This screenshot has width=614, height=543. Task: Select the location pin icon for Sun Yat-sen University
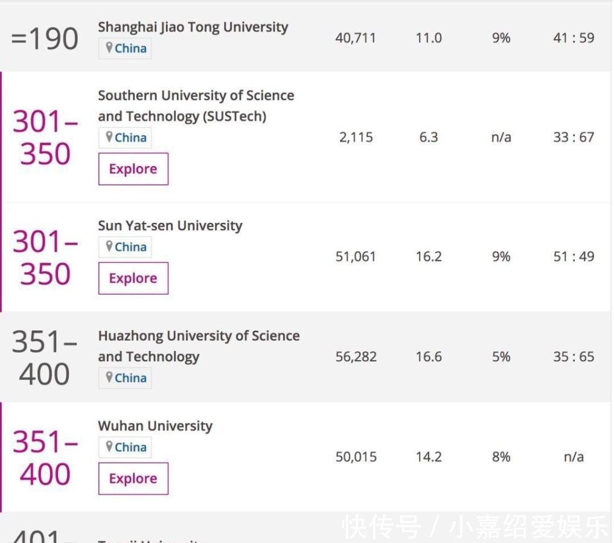click(109, 246)
